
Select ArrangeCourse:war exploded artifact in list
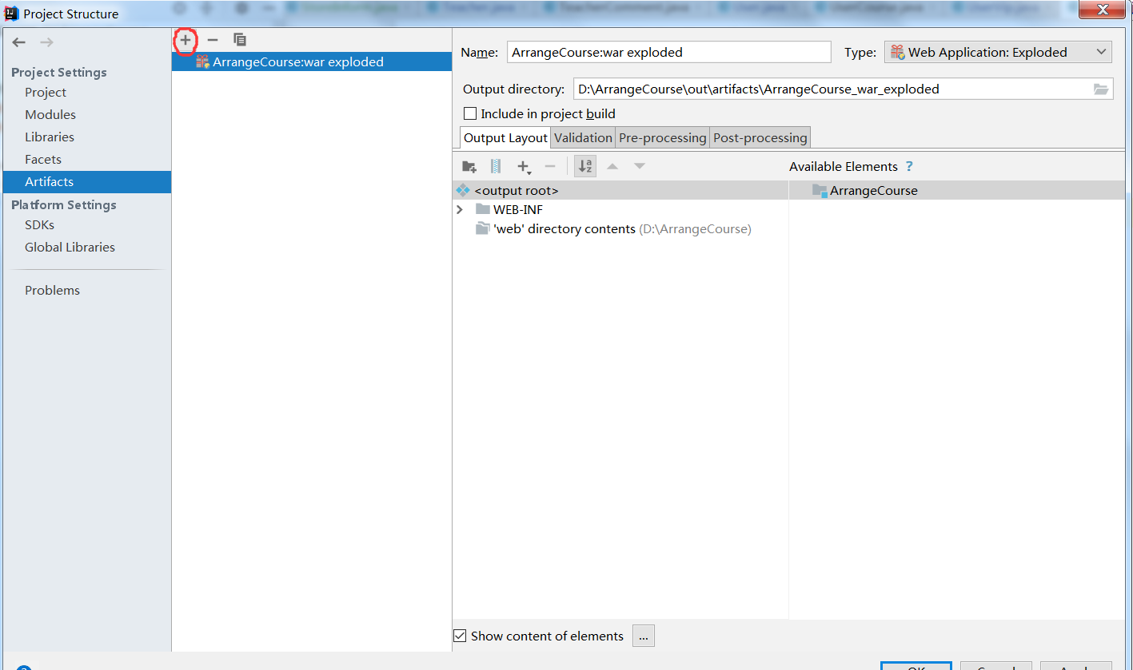coord(312,61)
